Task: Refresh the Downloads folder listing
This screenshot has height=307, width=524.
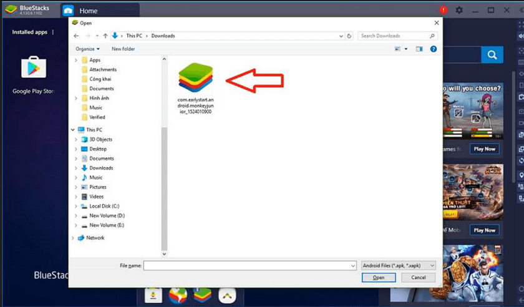Action: (349, 36)
